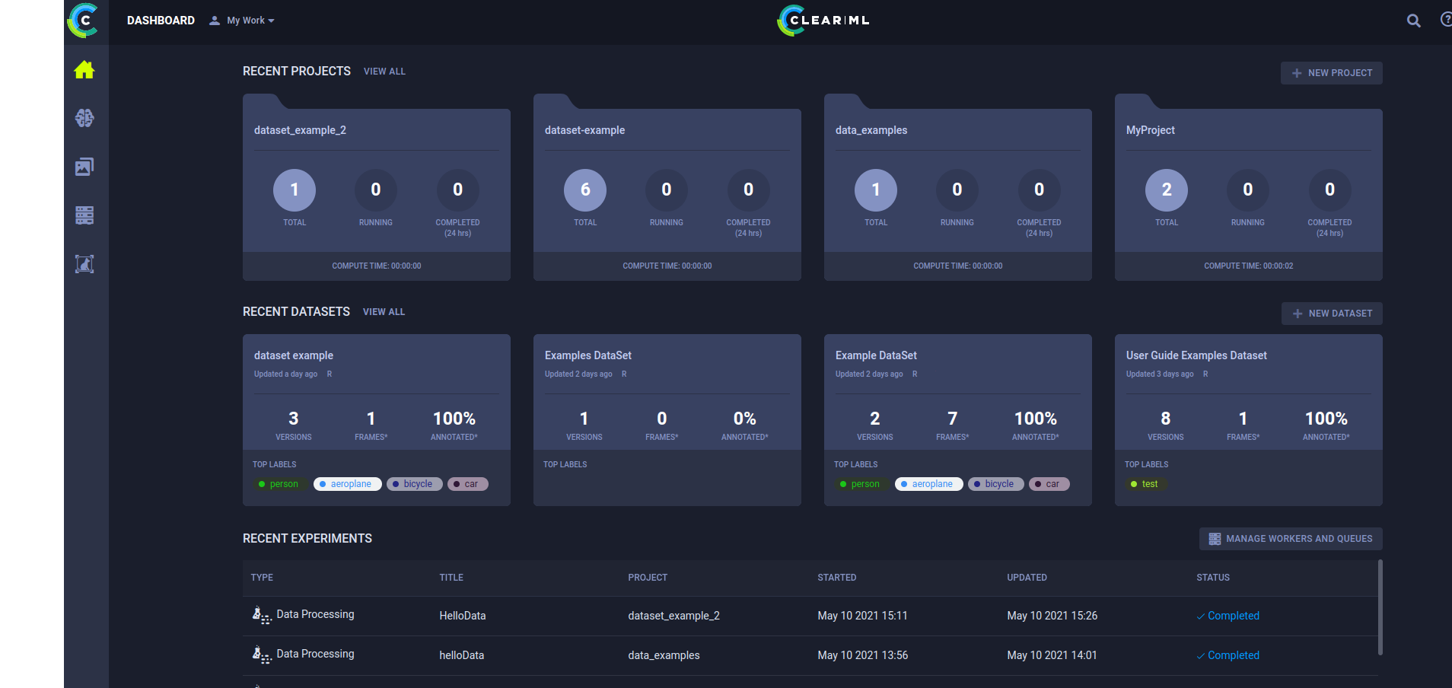Open the Projects brain icon in sidebar
Screen dimensions: 1452x688
(x=84, y=118)
